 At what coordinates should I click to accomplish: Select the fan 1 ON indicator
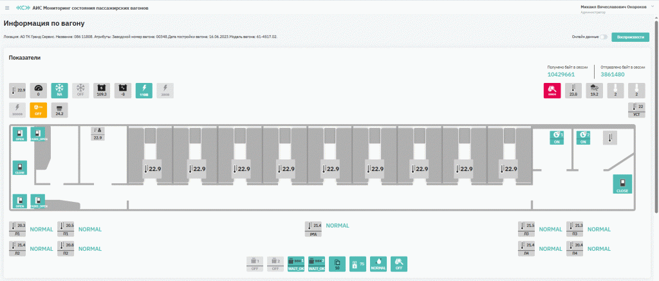(x=557, y=137)
